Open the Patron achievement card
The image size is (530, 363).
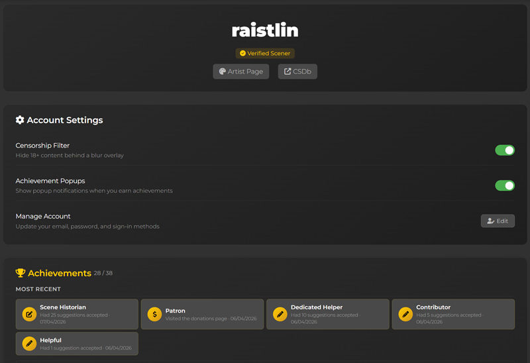(202, 314)
